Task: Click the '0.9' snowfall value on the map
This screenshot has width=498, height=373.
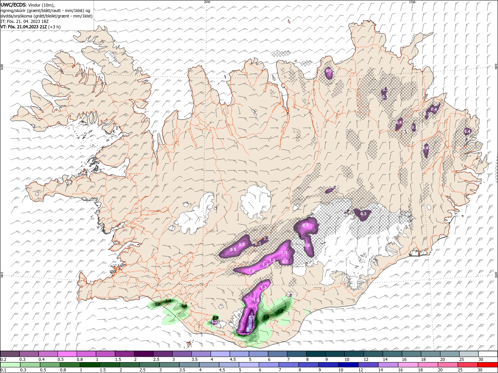Action: 305,225
